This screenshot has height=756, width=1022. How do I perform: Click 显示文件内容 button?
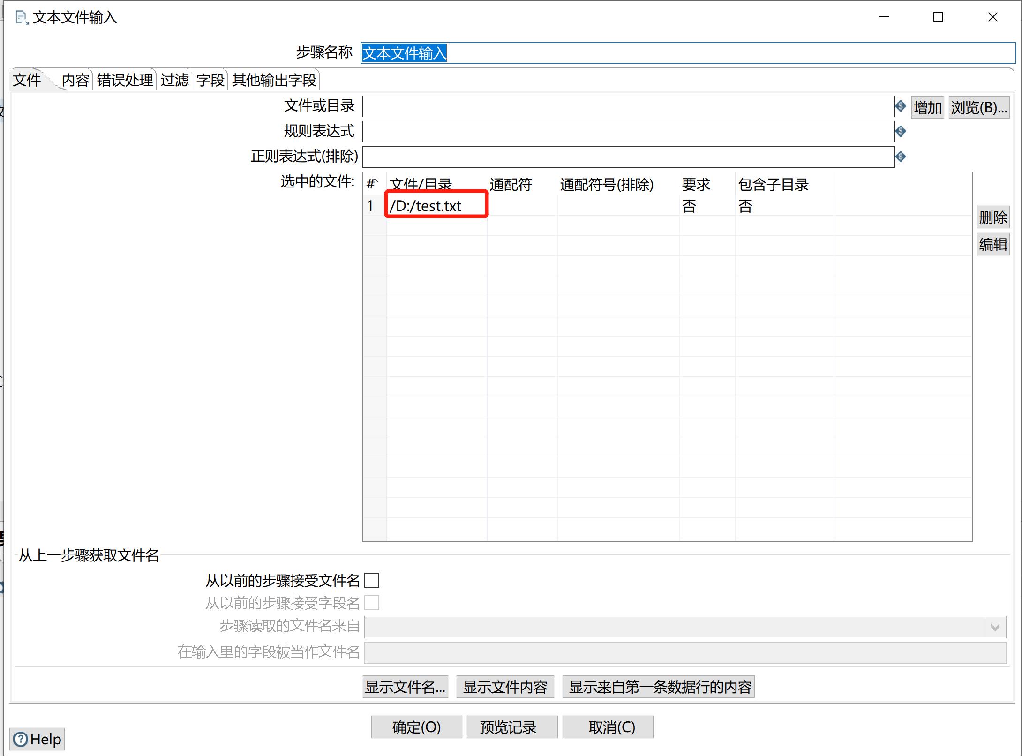point(505,687)
